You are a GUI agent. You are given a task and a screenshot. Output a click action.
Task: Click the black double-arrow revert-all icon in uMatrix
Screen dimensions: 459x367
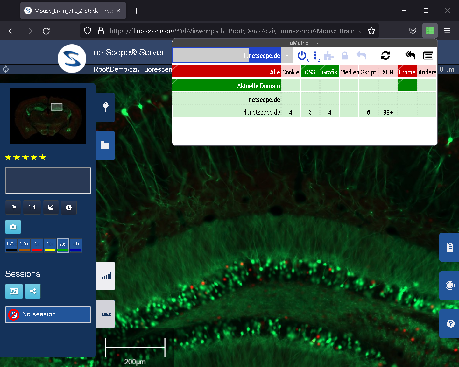pos(410,56)
